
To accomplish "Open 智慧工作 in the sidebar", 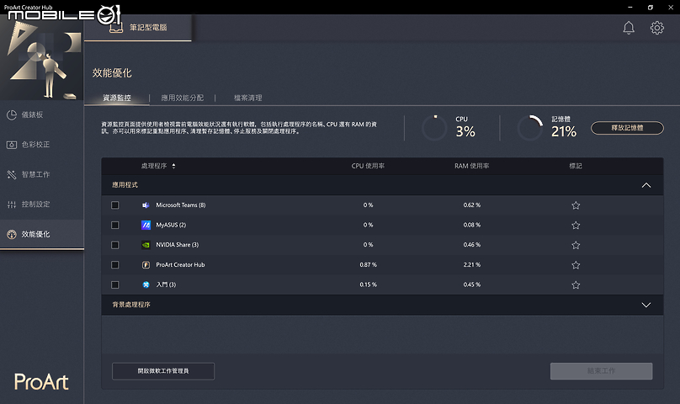I will [x=41, y=174].
